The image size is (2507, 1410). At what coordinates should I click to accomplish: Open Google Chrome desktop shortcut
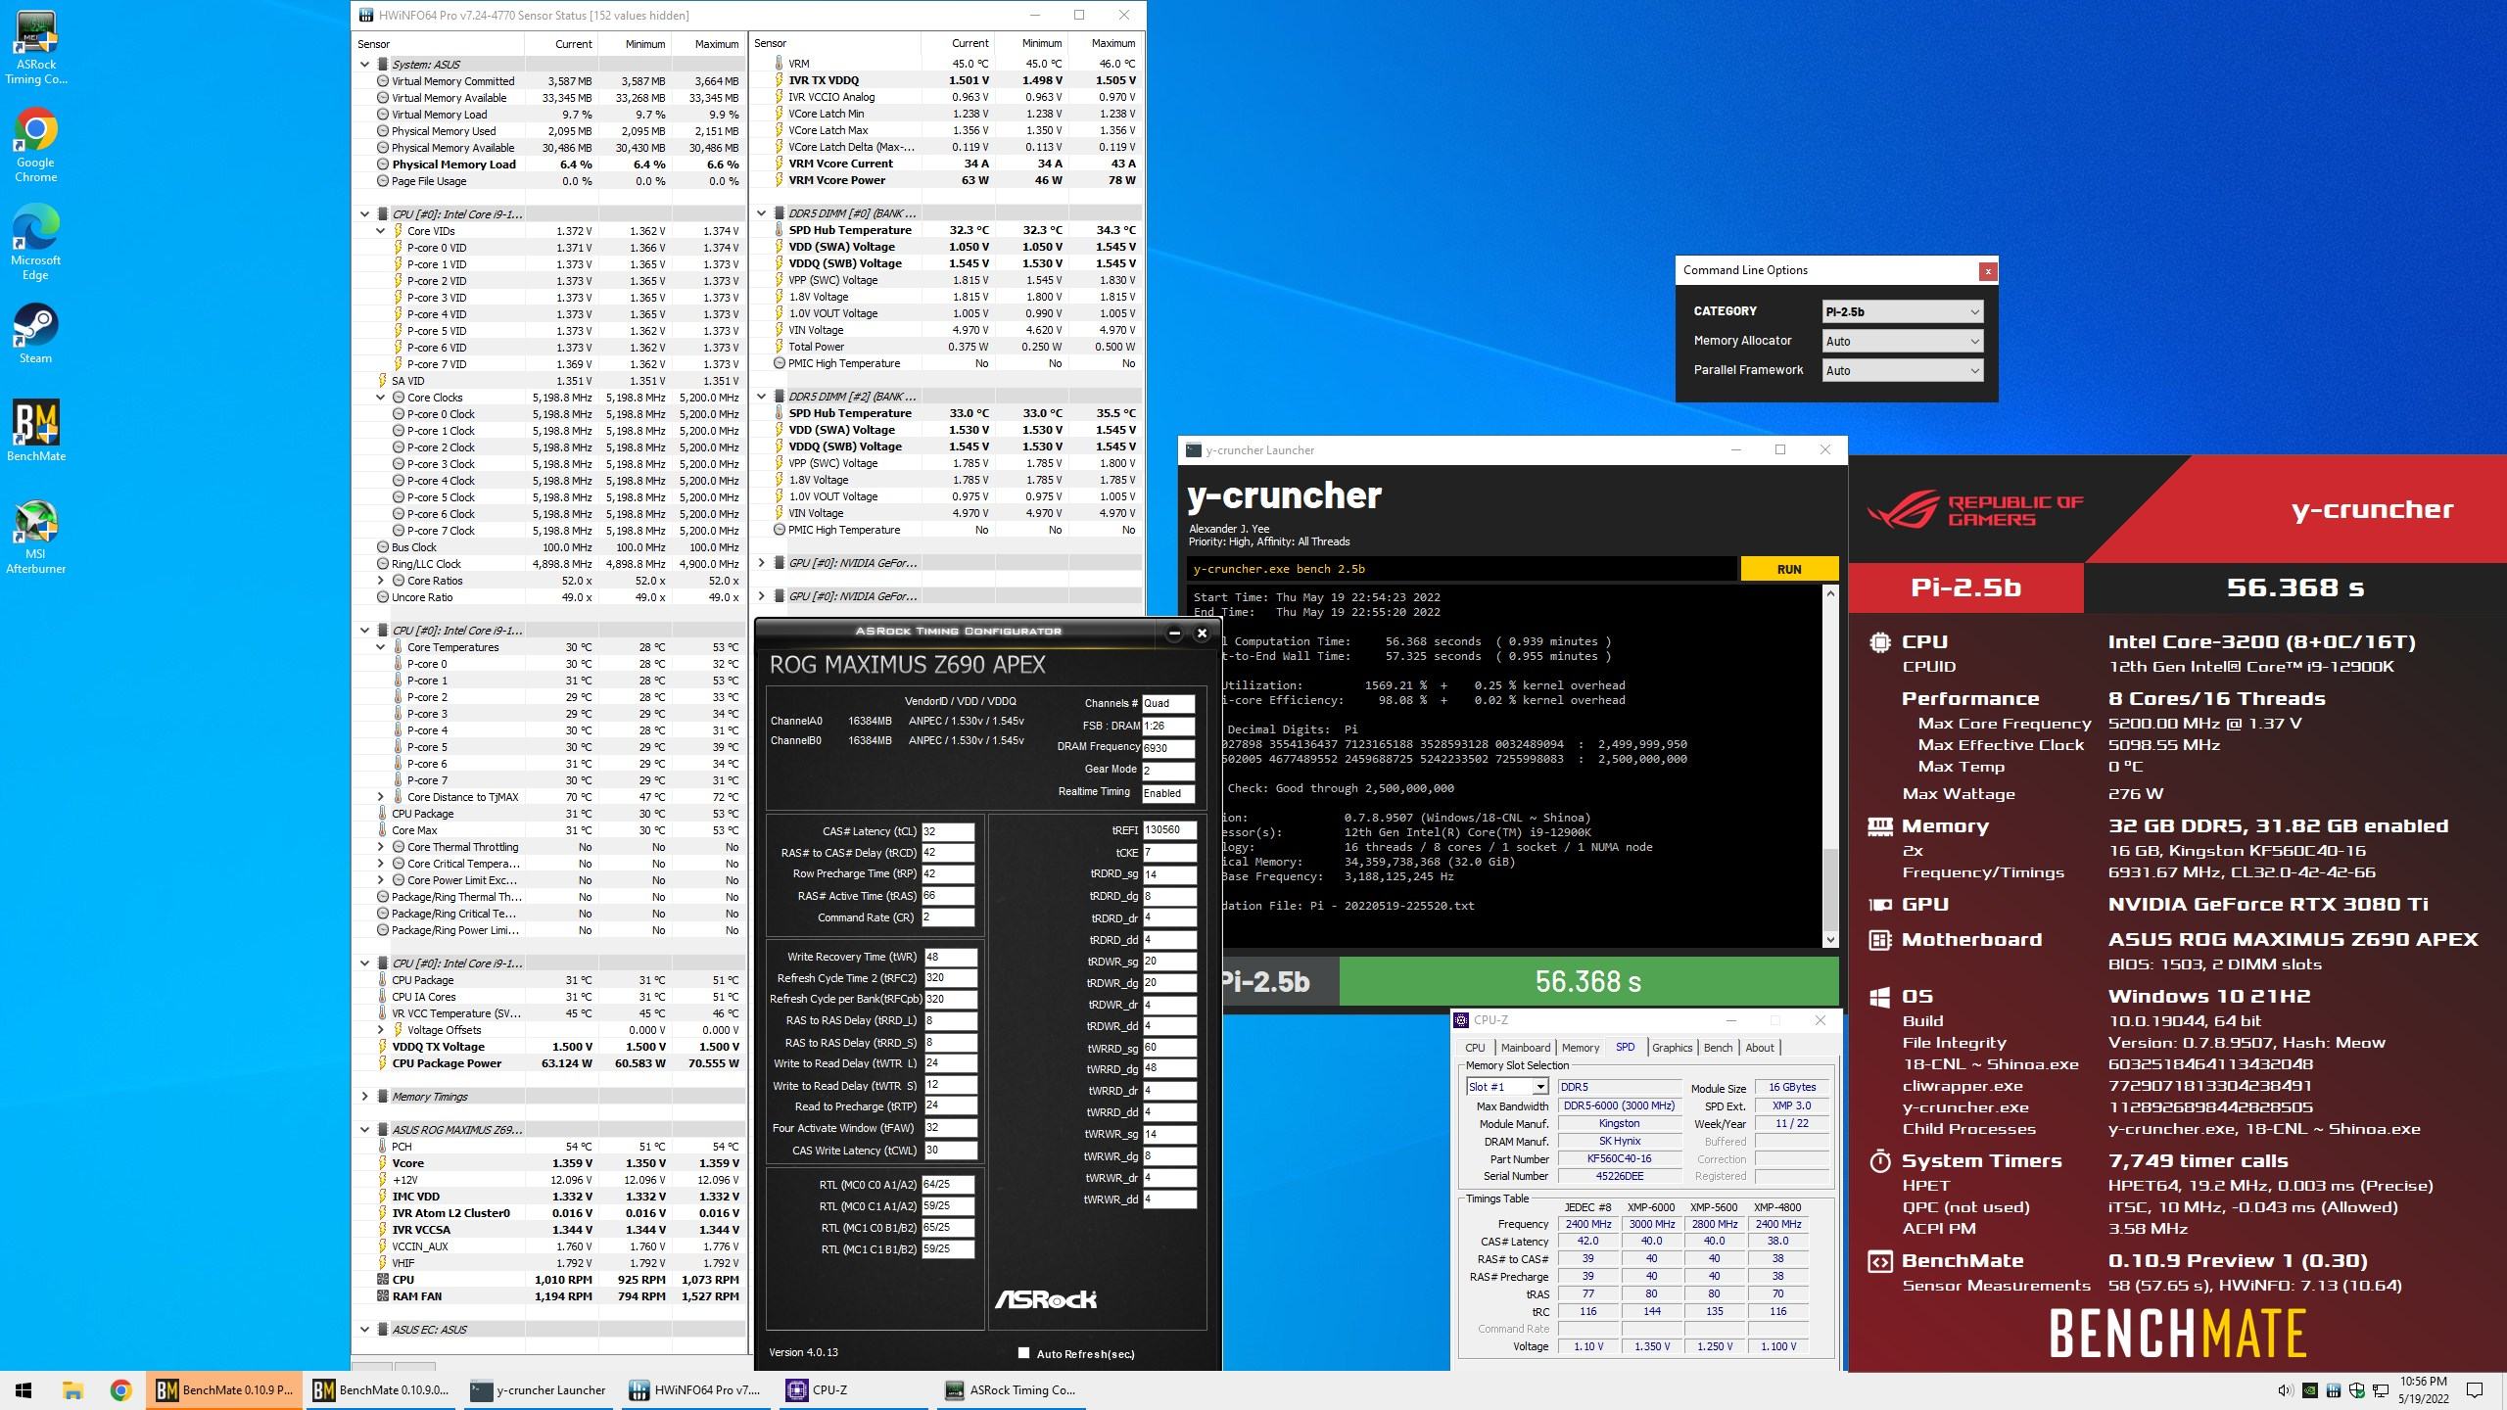36,145
